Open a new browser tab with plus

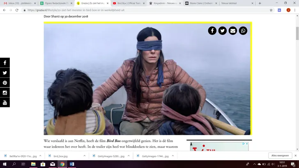260,3
